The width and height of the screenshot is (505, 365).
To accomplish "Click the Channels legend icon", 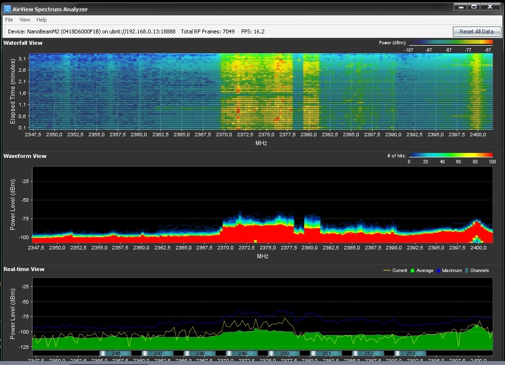I will (467, 271).
